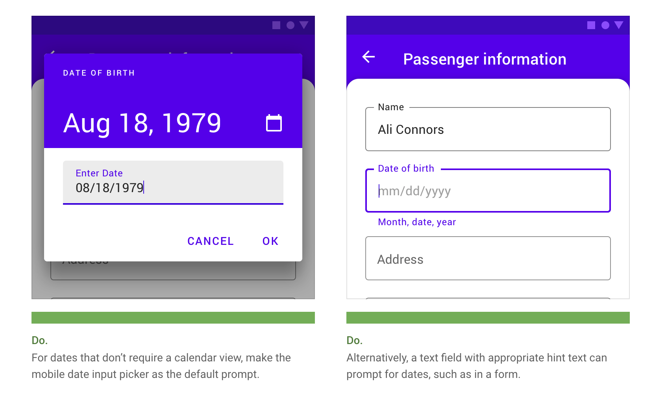Select the circle status bar icon on left screen
Screen dimensions: 666x411
point(290,25)
